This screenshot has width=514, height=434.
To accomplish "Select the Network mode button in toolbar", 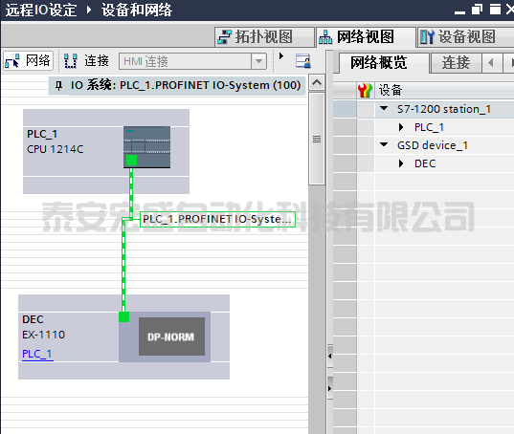I will (28, 61).
